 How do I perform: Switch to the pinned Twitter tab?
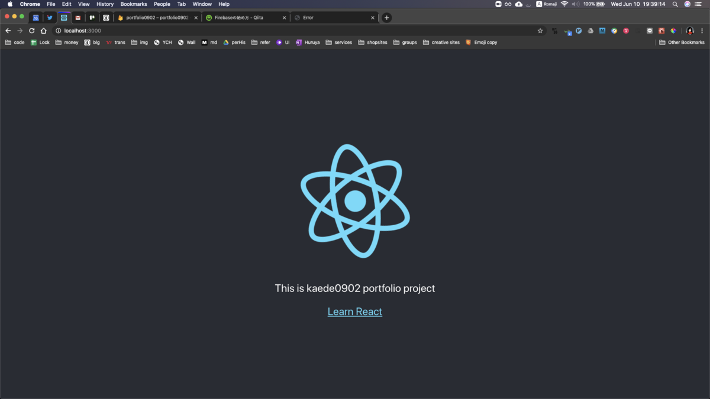pyautogui.click(x=50, y=18)
